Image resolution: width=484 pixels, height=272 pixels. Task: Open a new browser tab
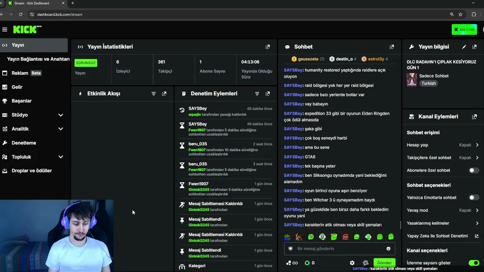click(x=73, y=3)
